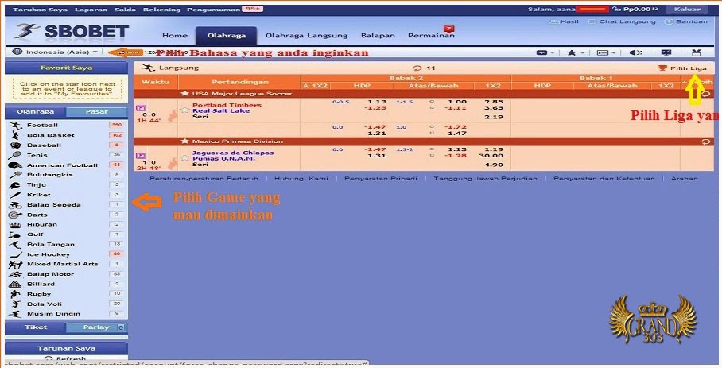
Task: Click the trophy Pilih Liga icon
Action: 662,68
